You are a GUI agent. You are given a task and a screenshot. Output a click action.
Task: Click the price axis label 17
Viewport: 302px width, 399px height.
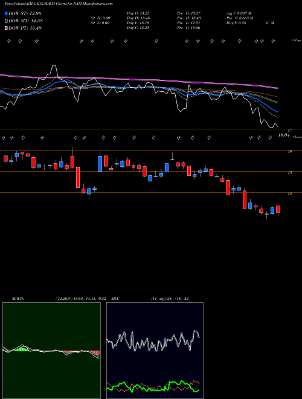(x=289, y=131)
